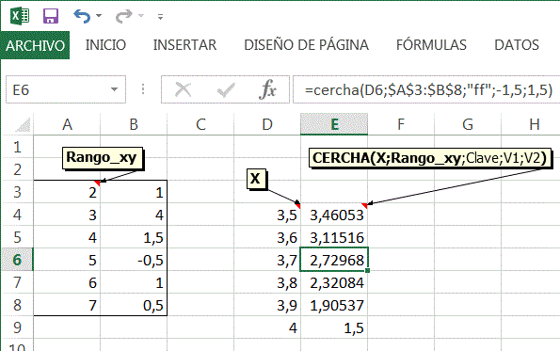
Task: Select cell D4 containing 3,5
Action: tap(267, 215)
